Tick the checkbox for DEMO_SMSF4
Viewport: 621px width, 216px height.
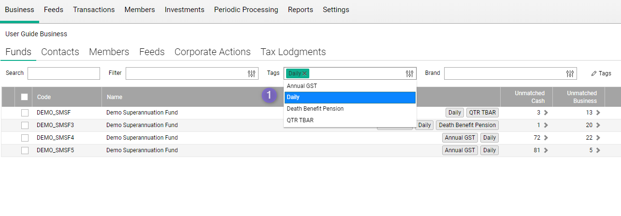[x=25, y=138]
